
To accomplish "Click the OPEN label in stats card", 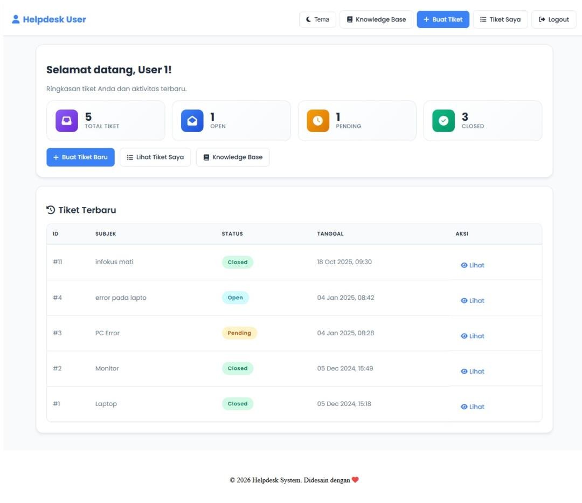I will (218, 126).
